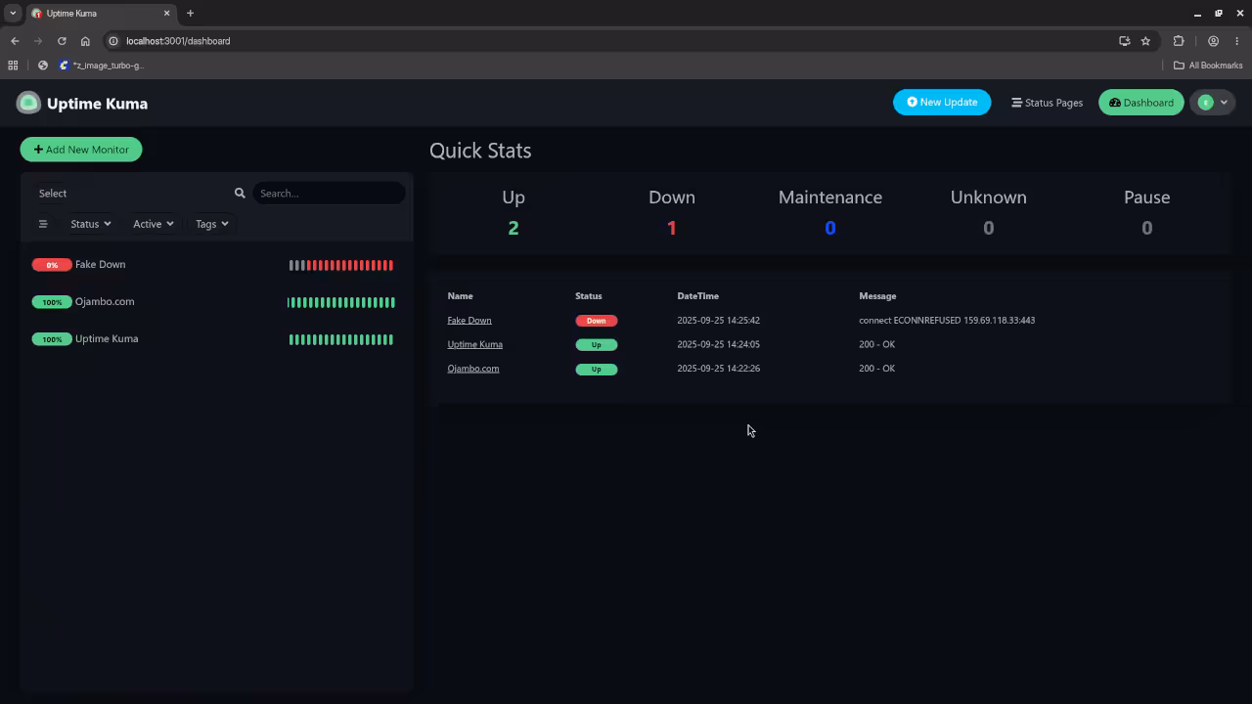Open tab search dropdown arrow

[x=13, y=14]
